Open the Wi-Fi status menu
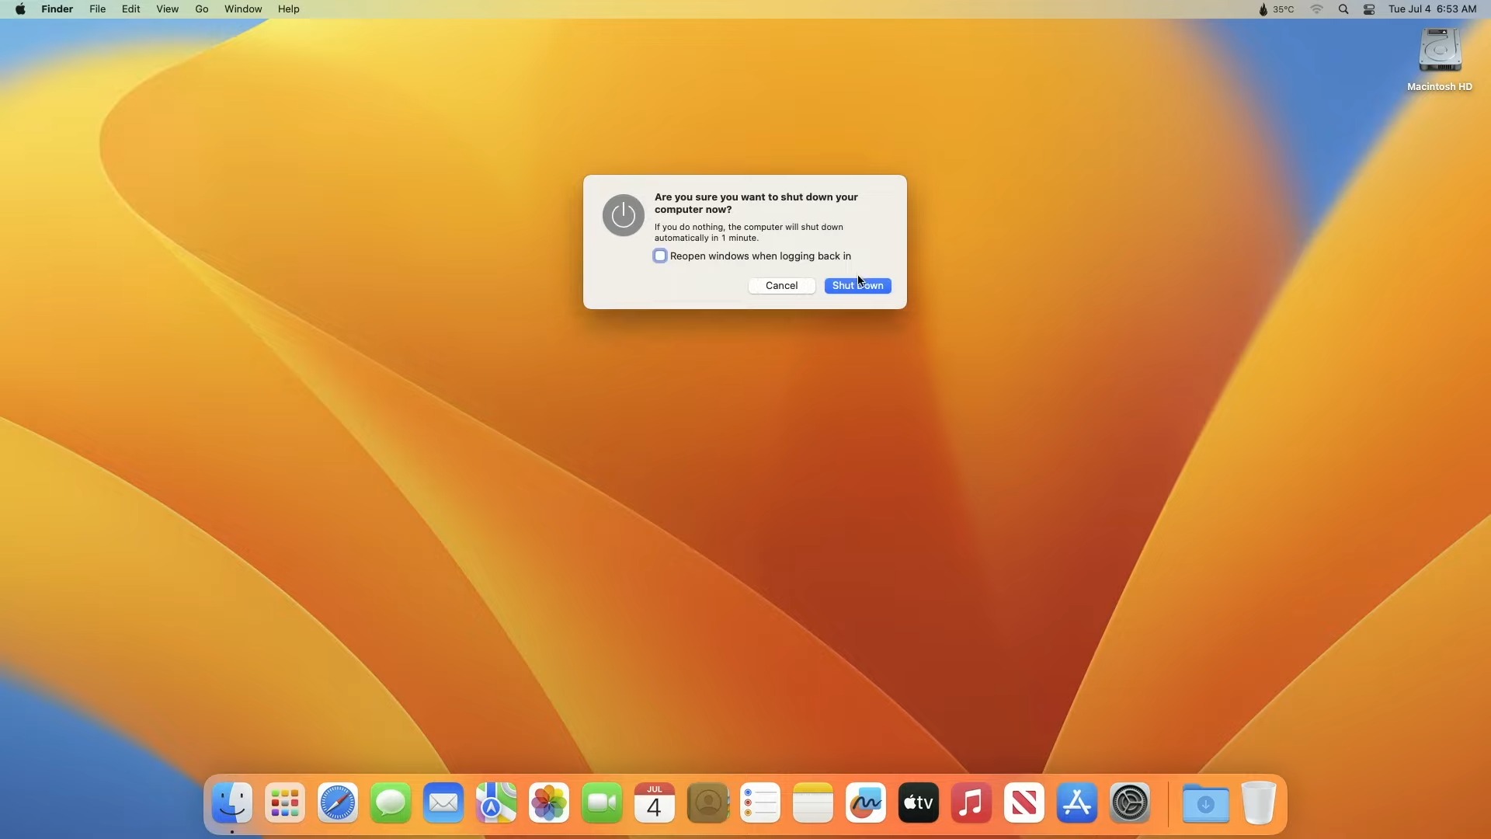Image resolution: width=1491 pixels, height=839 pixels. click(x=1316, y=9)
